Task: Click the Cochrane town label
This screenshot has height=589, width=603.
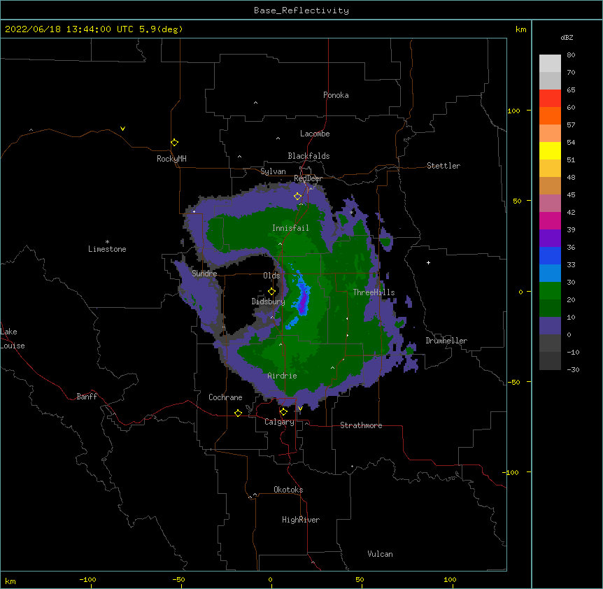Action: [225, 397]
